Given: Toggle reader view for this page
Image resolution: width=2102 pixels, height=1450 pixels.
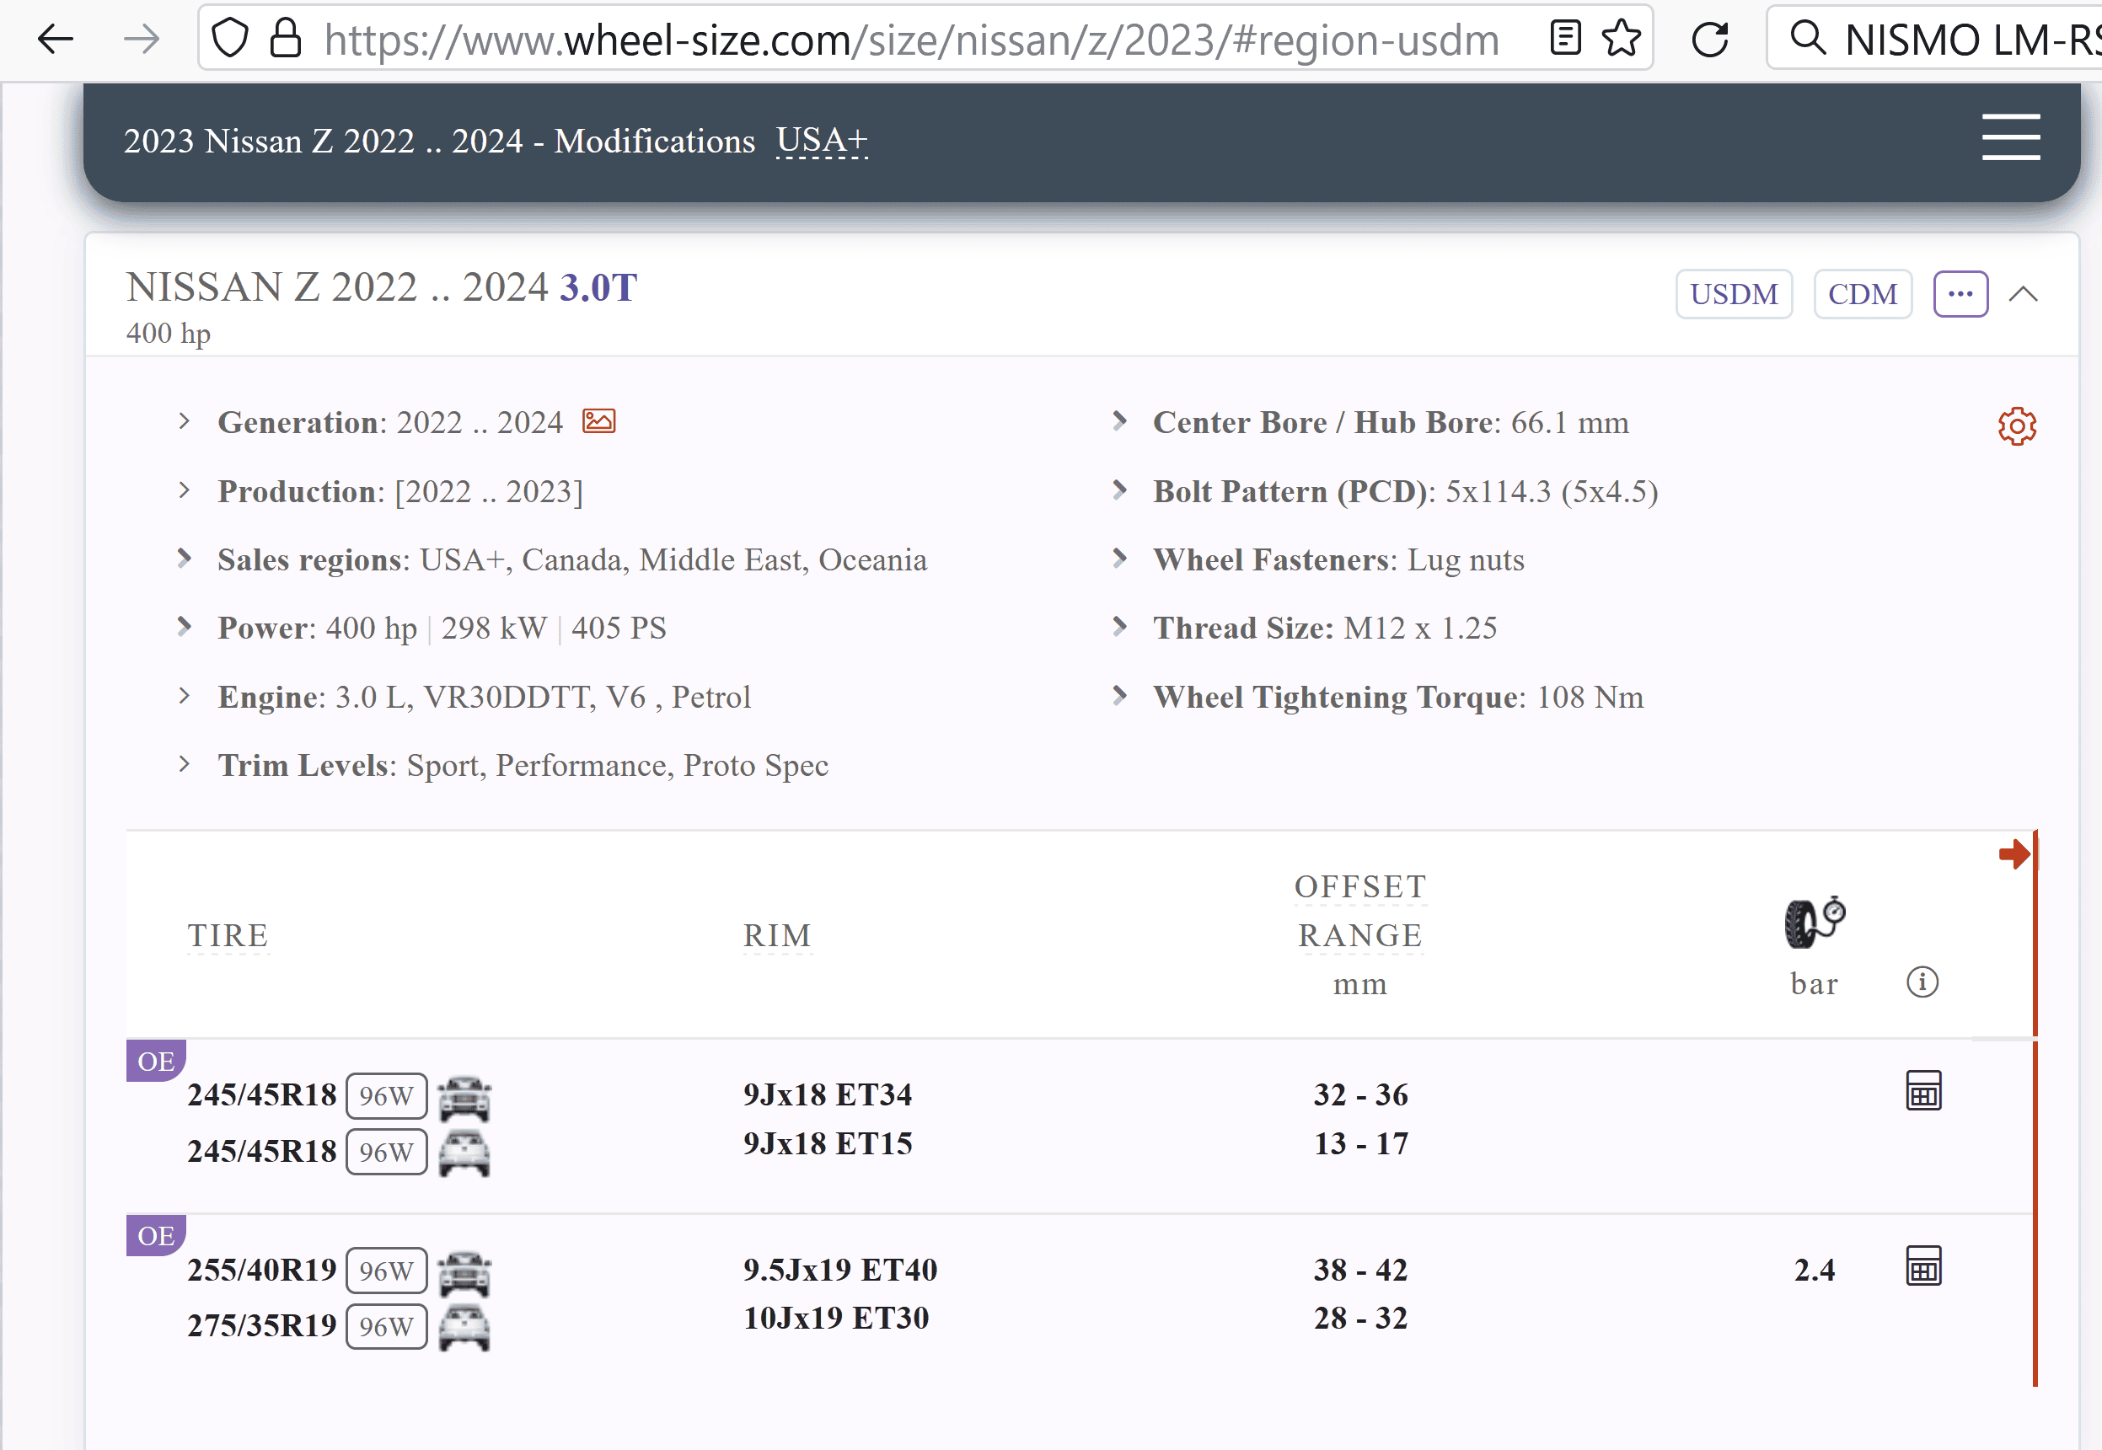Looking at the screenshot, I should [x=1566, y=38].
